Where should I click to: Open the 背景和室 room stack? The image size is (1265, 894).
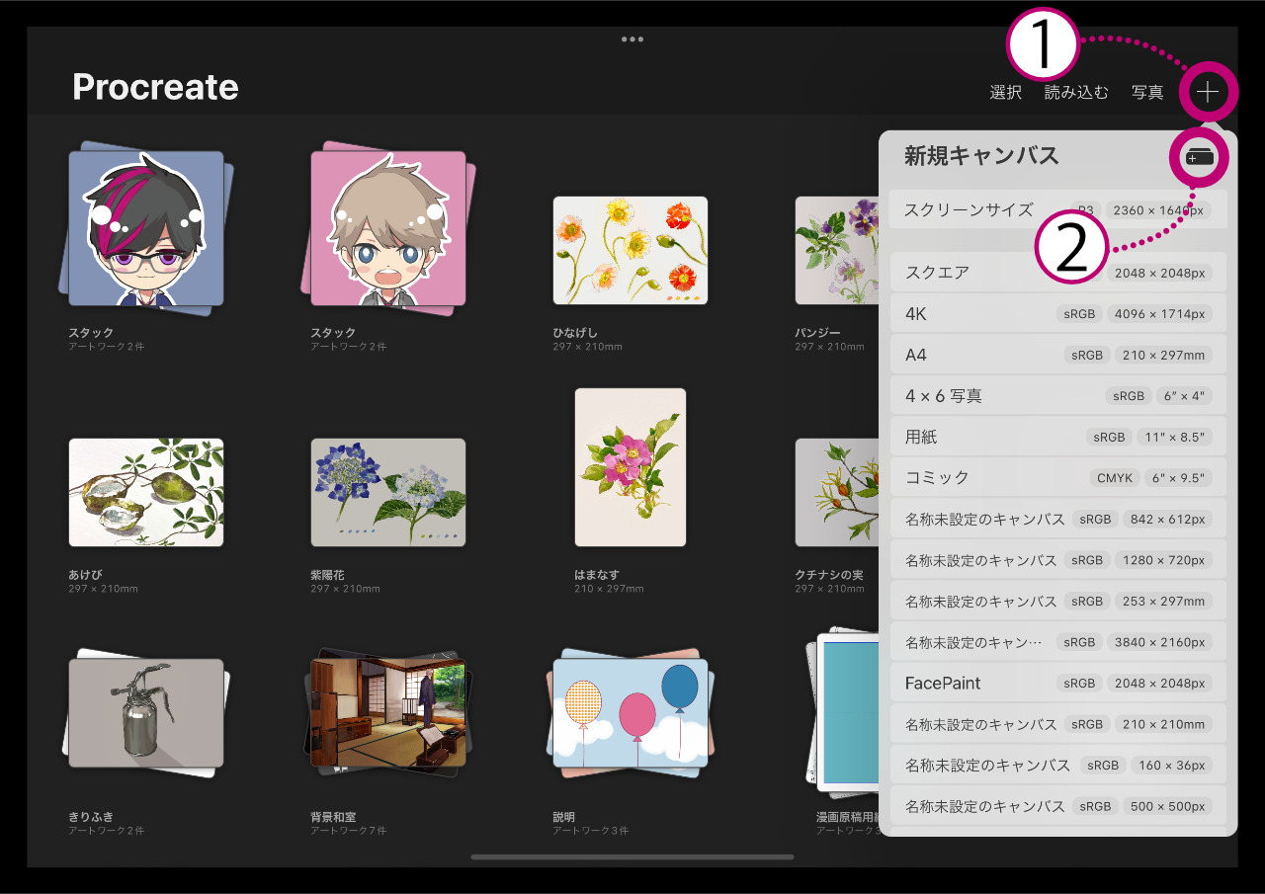point(388,711)
